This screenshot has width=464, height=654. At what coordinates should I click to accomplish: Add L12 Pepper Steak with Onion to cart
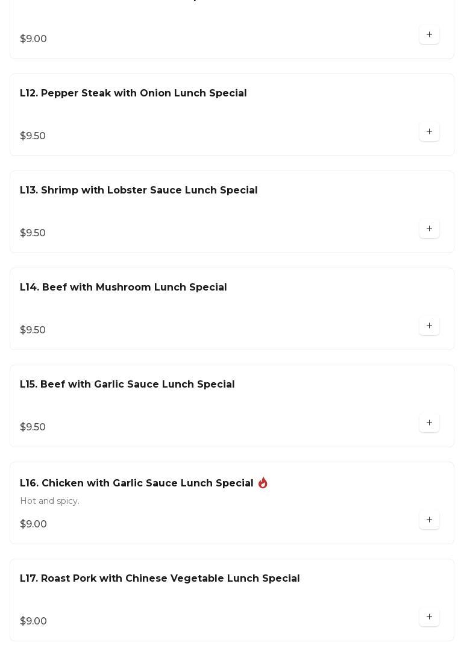point(429,131)
